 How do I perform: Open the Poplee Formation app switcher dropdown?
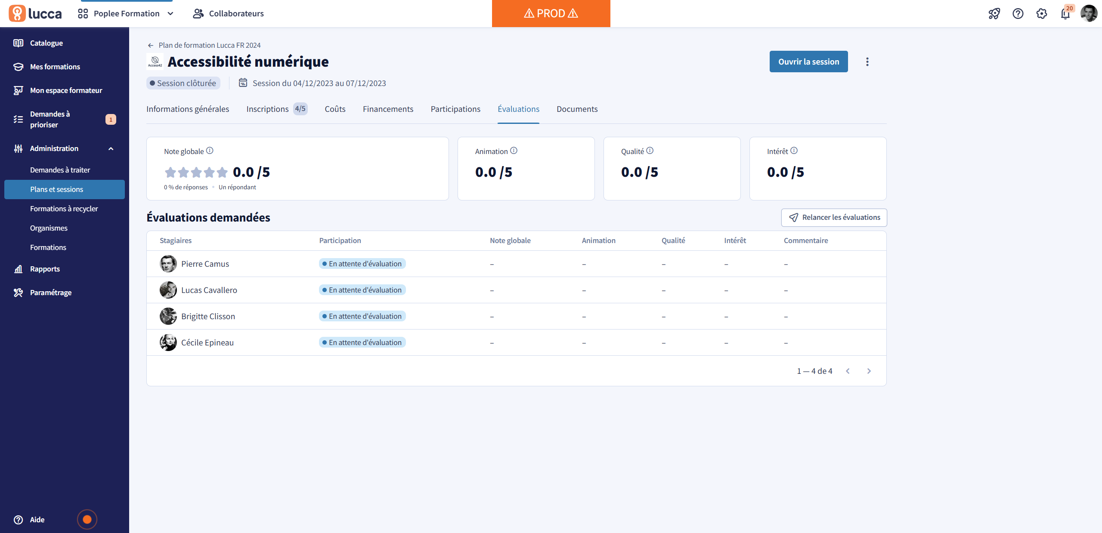[126, 13]
